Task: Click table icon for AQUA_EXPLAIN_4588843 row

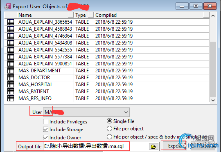Action: (11, 29)
